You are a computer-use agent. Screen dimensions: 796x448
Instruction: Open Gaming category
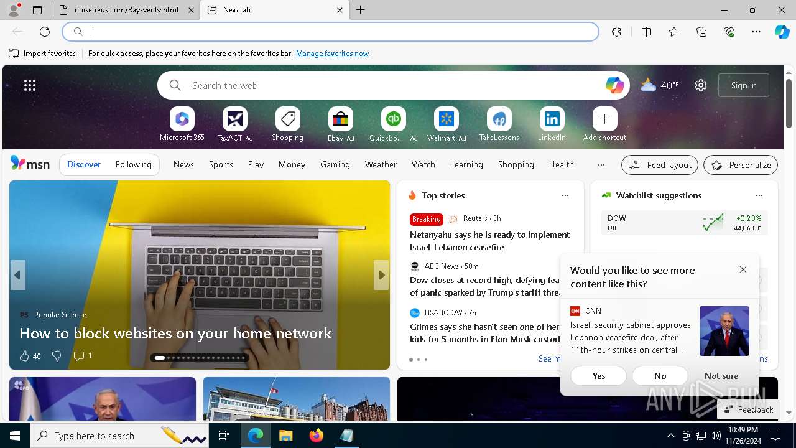tap(335, 165)
